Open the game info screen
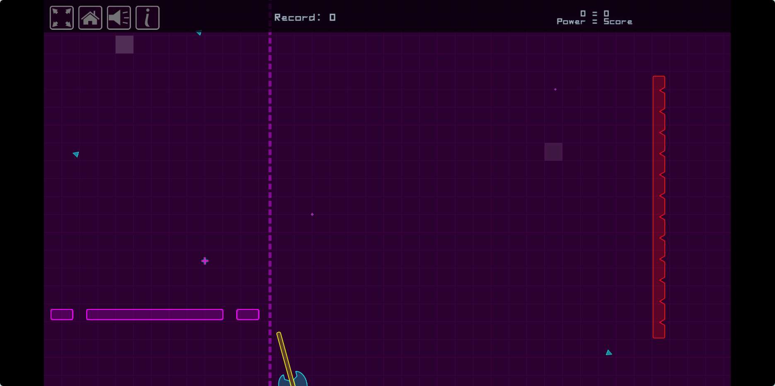775x386 pixels. (148, 18)
